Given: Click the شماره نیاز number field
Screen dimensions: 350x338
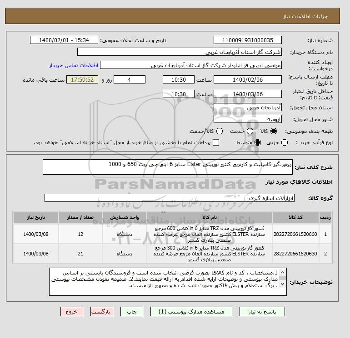Looking at the screenshot, I should tap(248, 40).
